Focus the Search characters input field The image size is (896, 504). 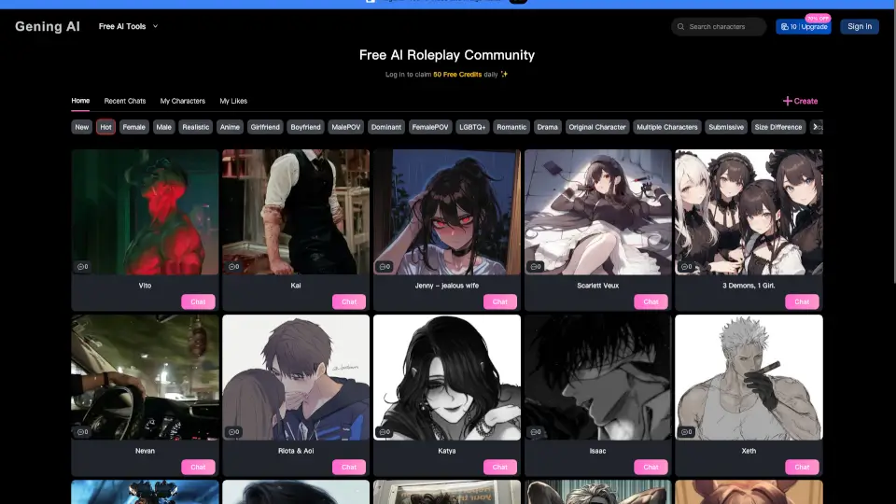click(723, 27)
